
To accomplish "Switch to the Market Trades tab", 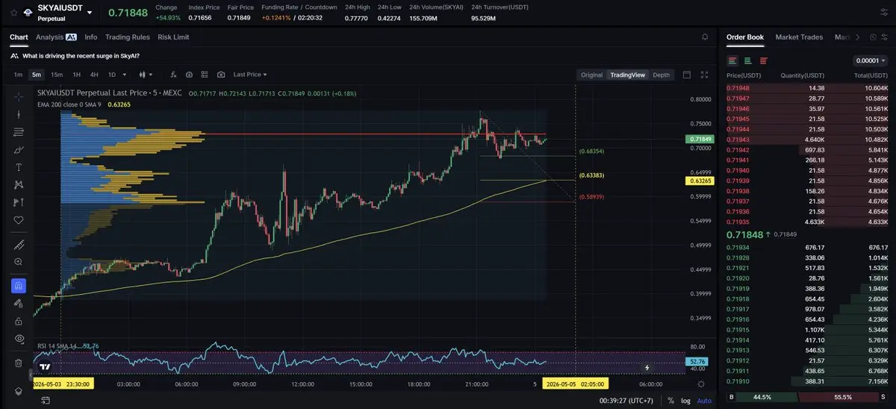I will 799,37.
